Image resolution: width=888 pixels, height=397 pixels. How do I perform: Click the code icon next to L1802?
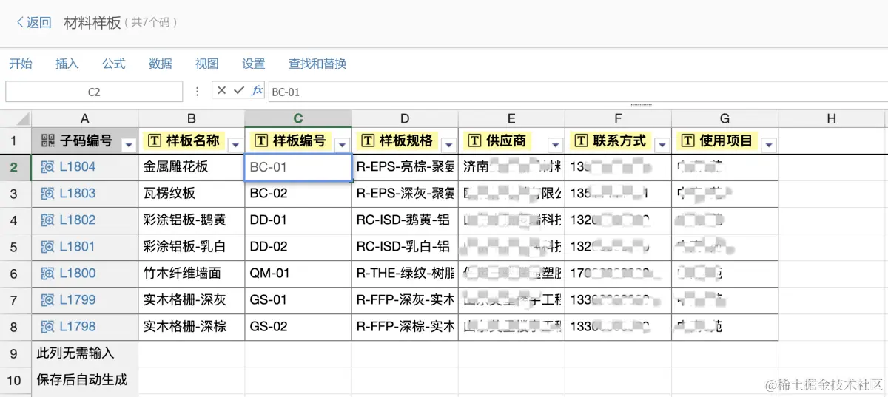click(48, 220)
